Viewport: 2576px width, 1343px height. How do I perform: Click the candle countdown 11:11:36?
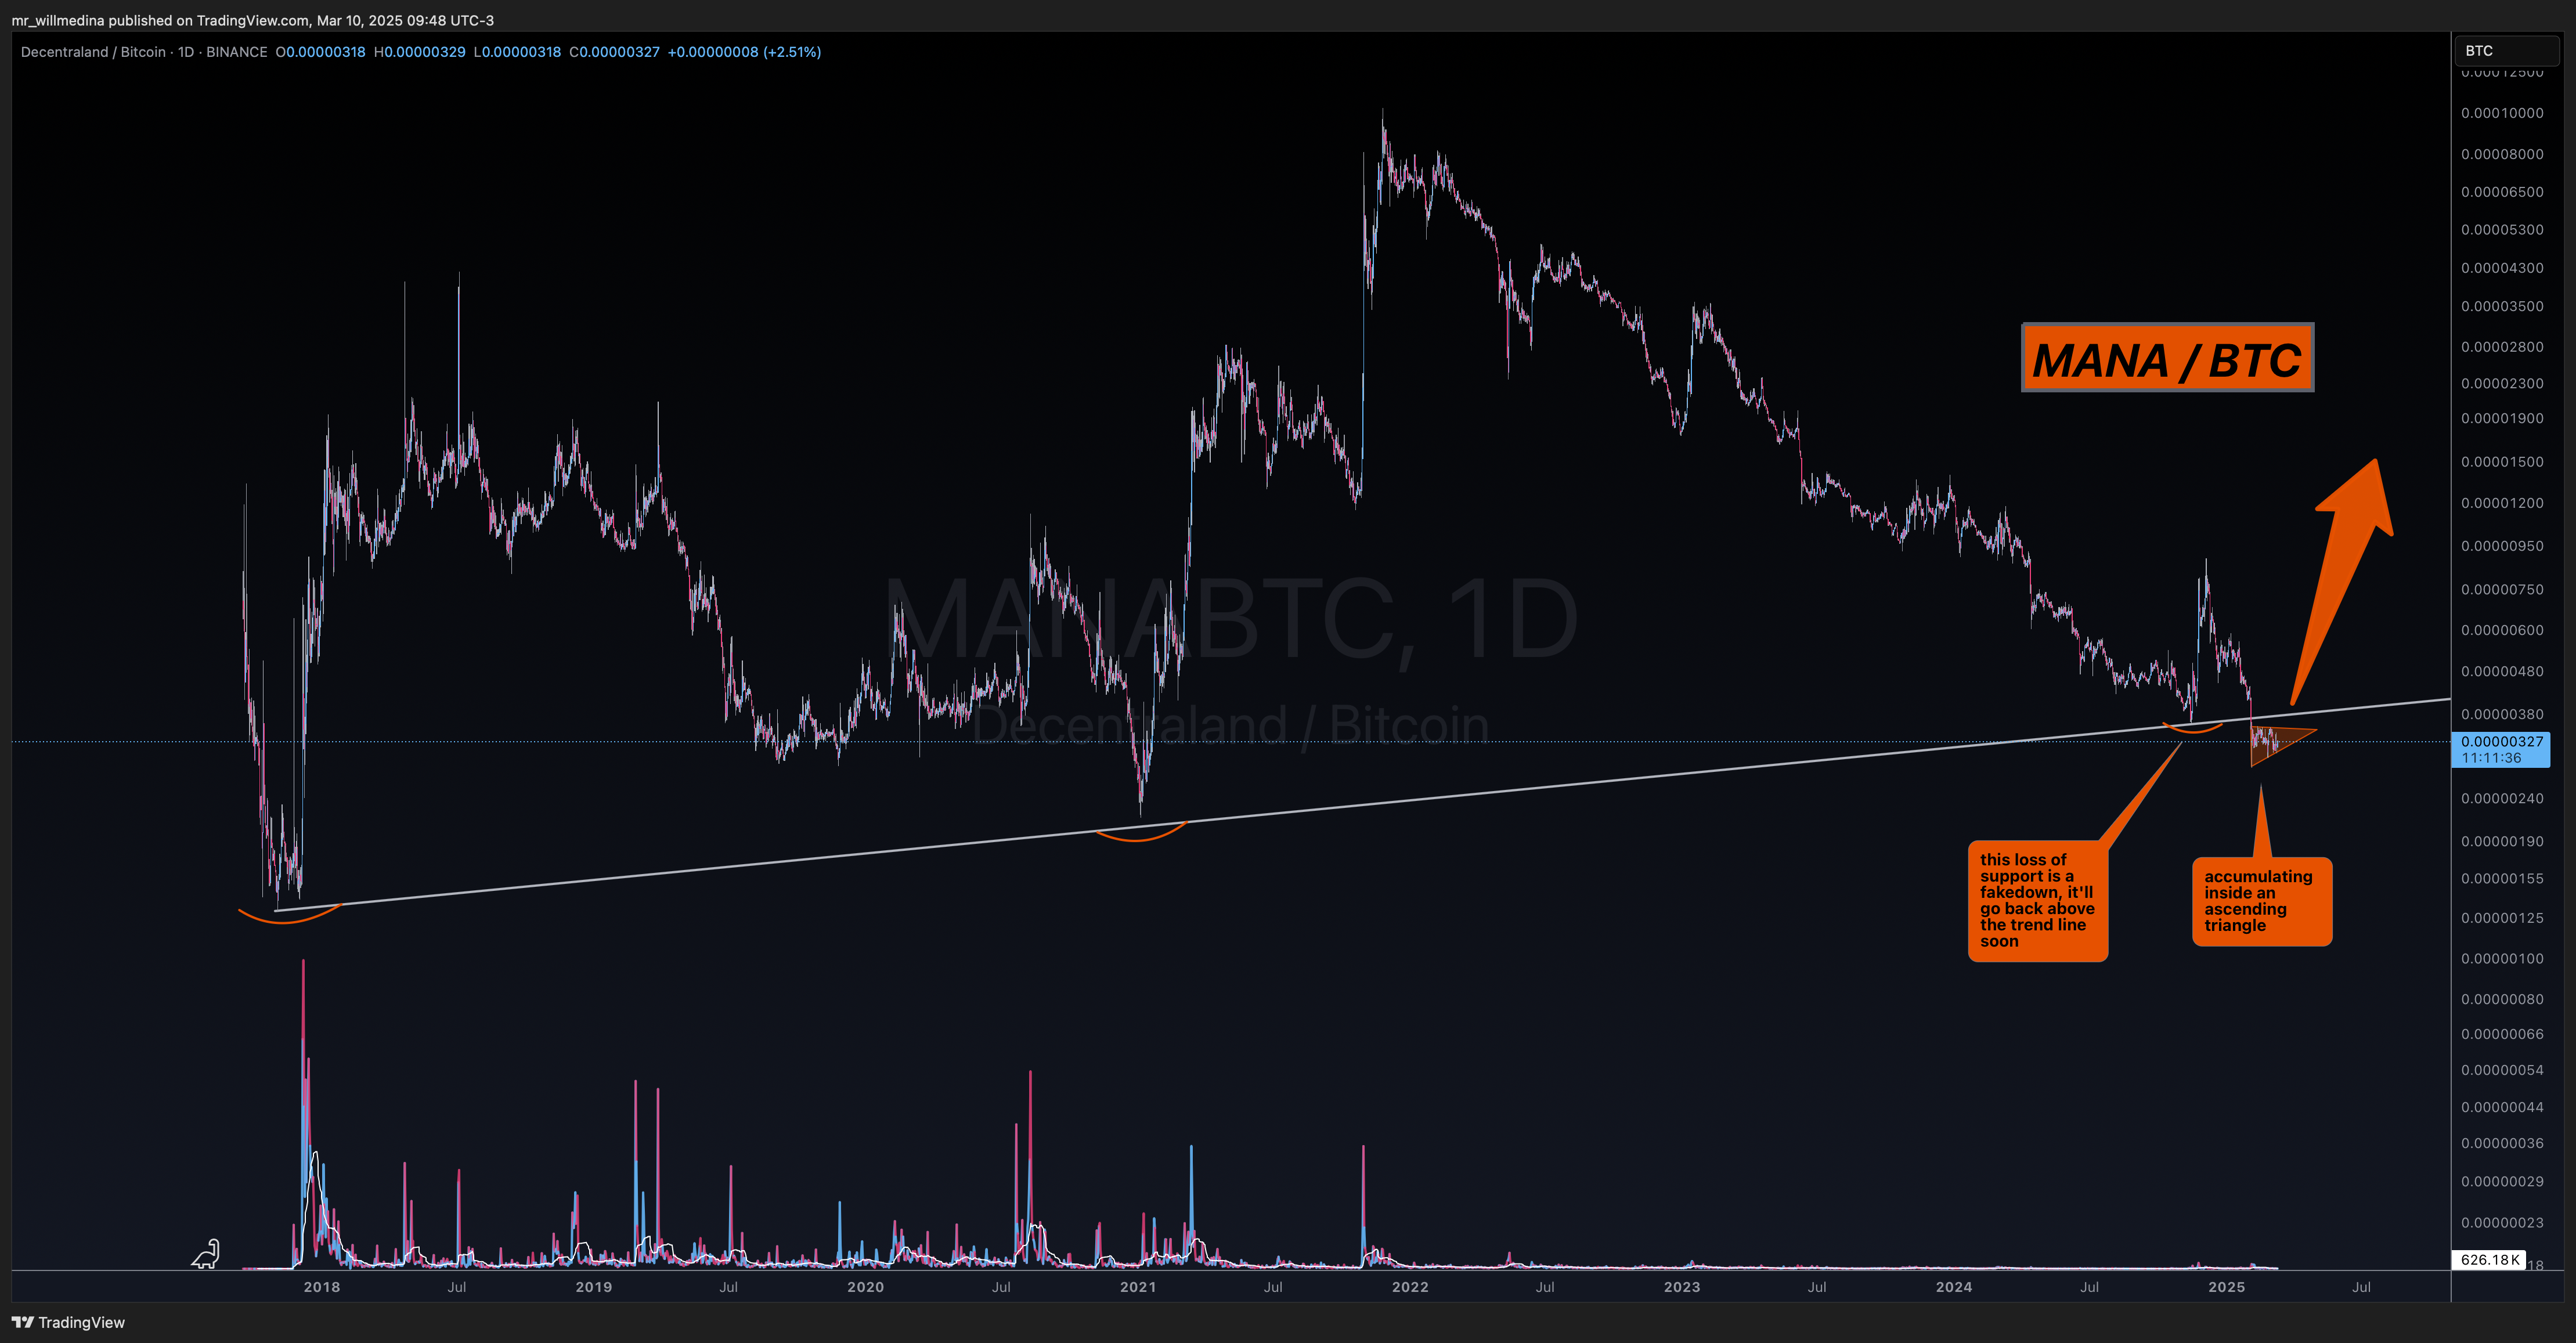pos(2491,758)
